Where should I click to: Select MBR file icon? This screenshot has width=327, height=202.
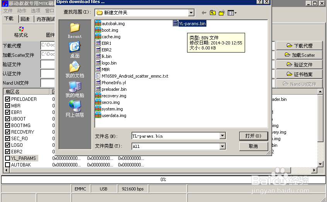(98, 70)
